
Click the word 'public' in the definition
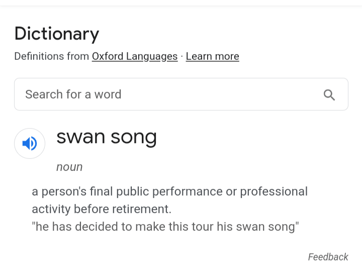click(133, 192)
